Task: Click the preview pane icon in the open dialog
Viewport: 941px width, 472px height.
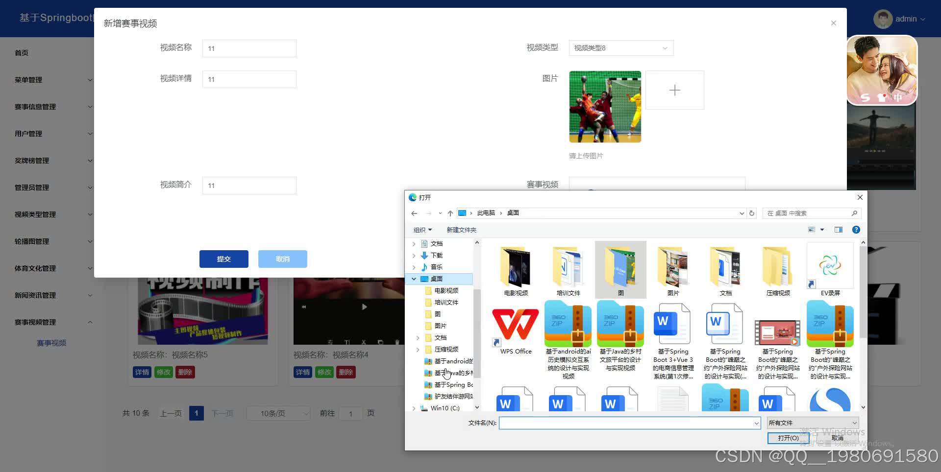Action: tap(838, 229)
